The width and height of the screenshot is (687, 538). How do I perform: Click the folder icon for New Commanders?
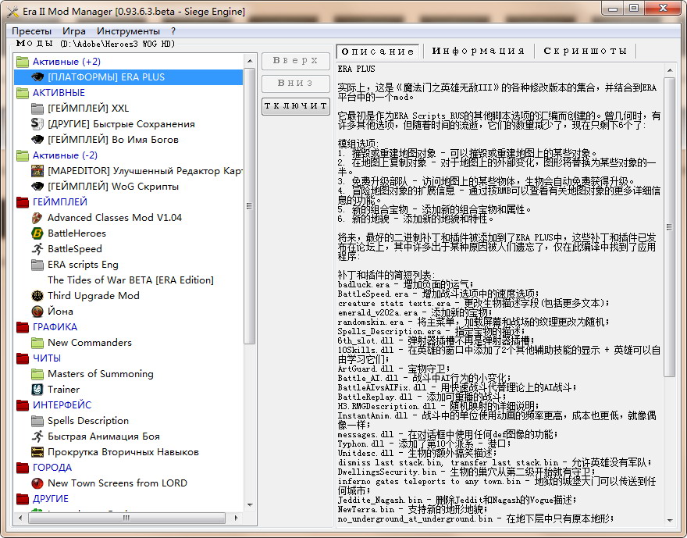click(37, 343)
